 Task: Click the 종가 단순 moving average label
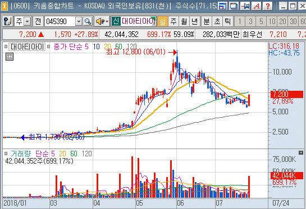coord(68,47)
